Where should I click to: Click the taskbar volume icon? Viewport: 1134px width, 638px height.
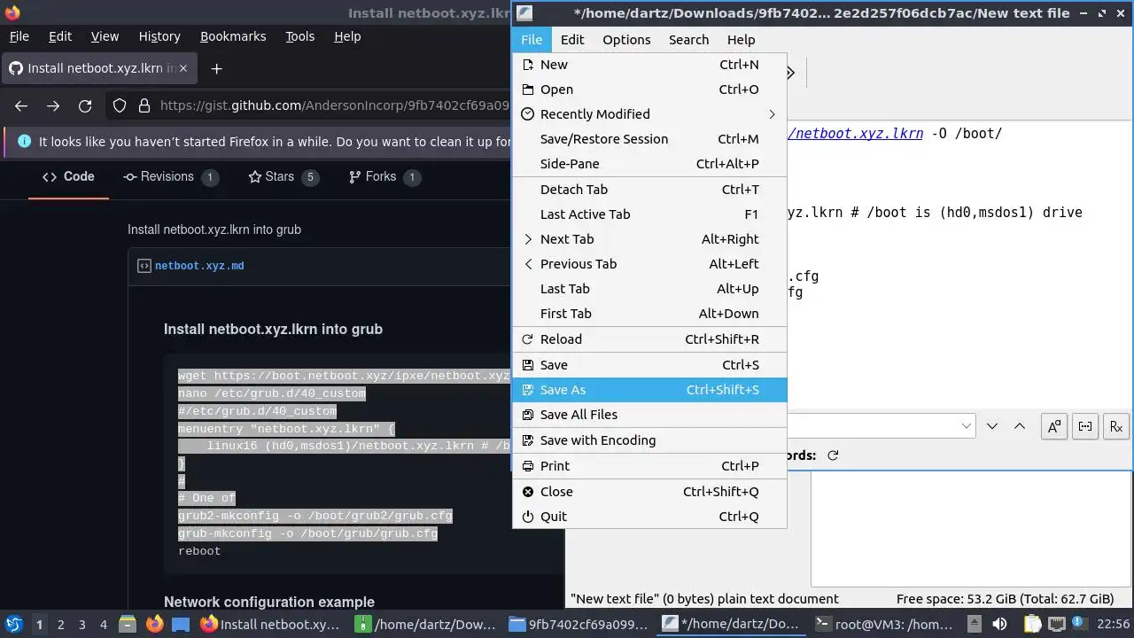click(x=999, y=624)
